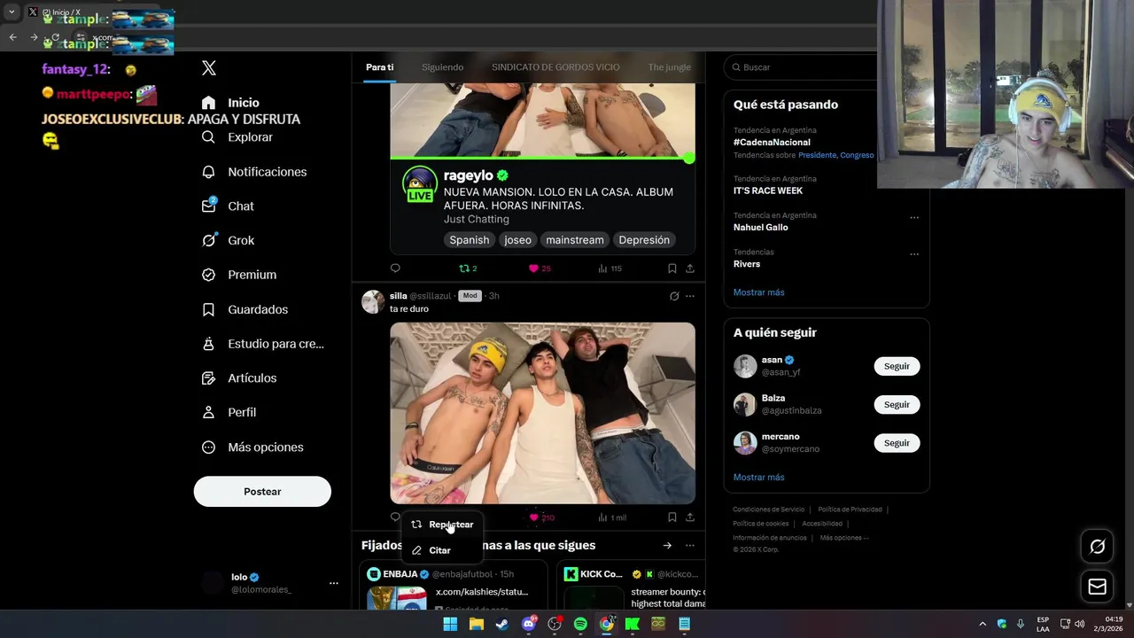Screen dimensions: 1134x638
Task: Open Explorar search page
Action: 237,137
